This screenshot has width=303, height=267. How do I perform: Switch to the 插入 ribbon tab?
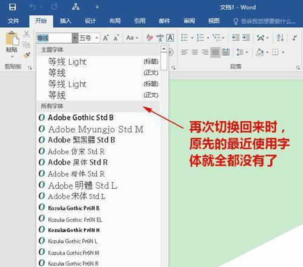[x=65, y=21]
